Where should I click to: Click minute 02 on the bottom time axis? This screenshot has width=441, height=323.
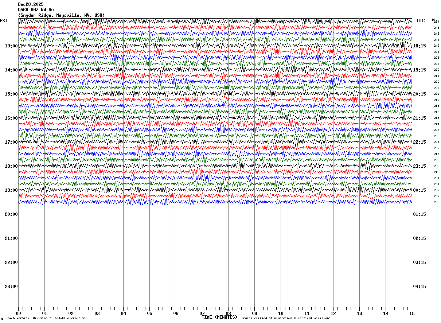[x=71, y=314]
